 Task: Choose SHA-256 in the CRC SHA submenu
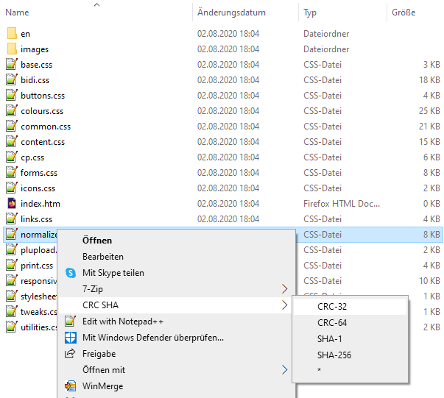point(334,355)
